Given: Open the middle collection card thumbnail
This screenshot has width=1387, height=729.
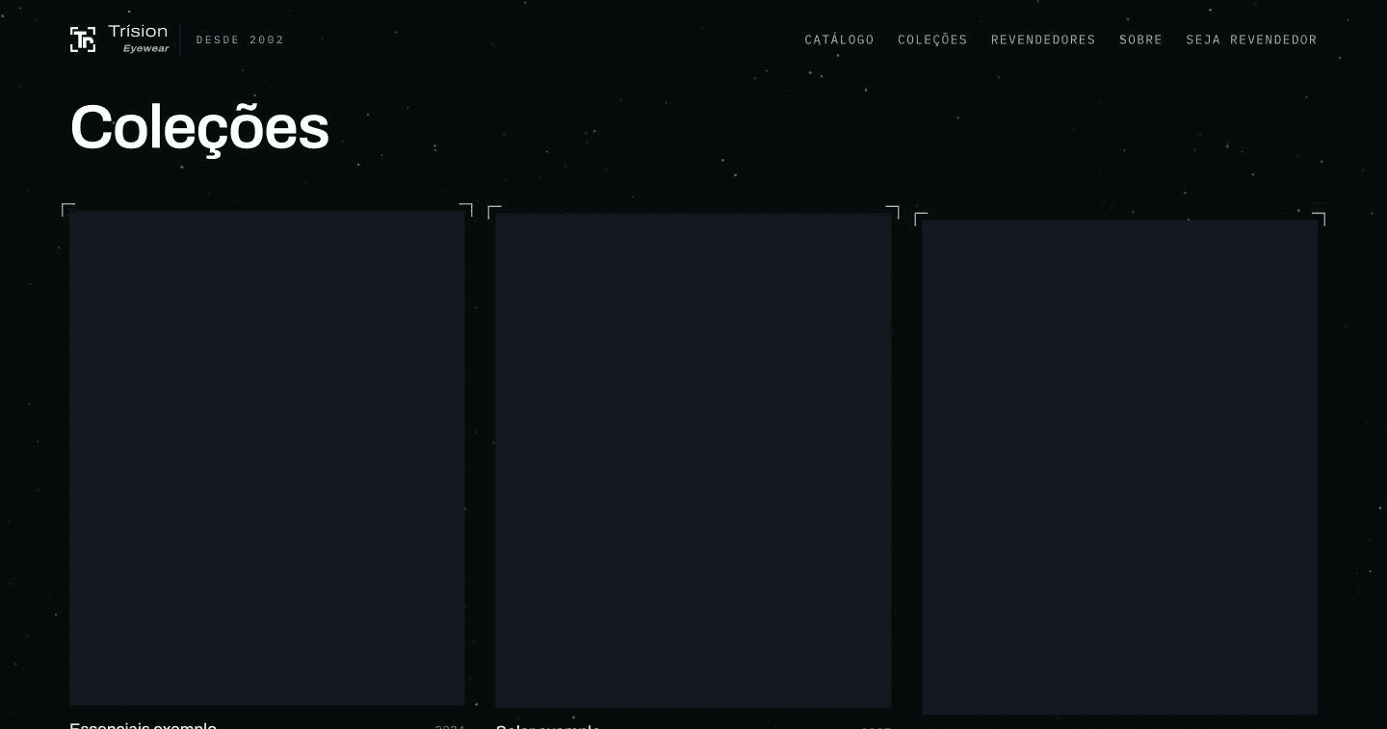Looking at the screenshot, I should tap(693, 460).
